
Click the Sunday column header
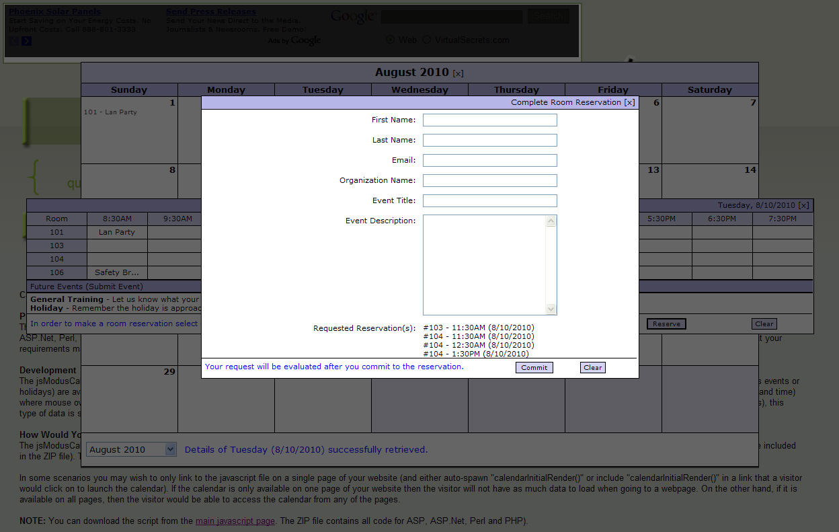pos(129,89)
